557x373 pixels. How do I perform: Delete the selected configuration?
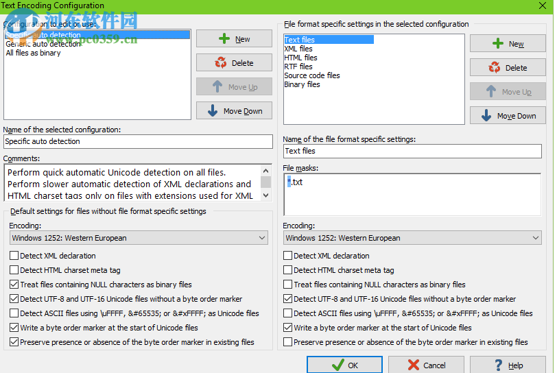[x=234, y=63]
